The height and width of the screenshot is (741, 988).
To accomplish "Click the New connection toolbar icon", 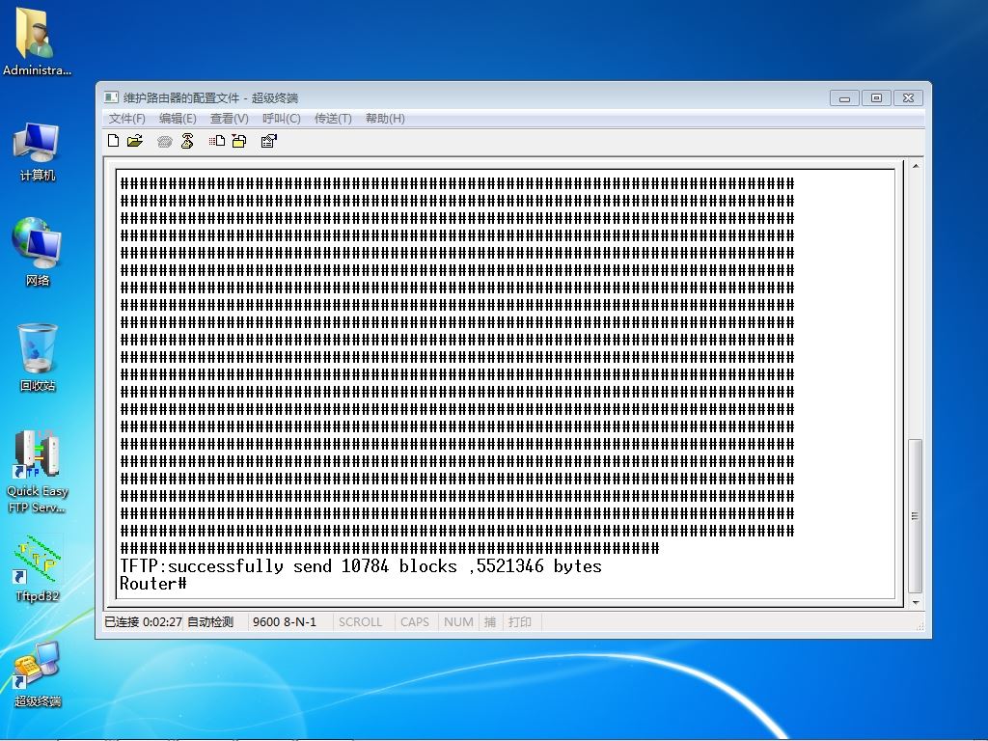I will [114, 141].
